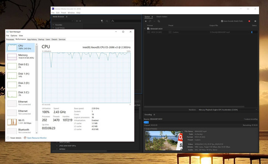Click the Media Browser back arrow
268x164 pixels.
pyautogui.click(x=77, y=21)
